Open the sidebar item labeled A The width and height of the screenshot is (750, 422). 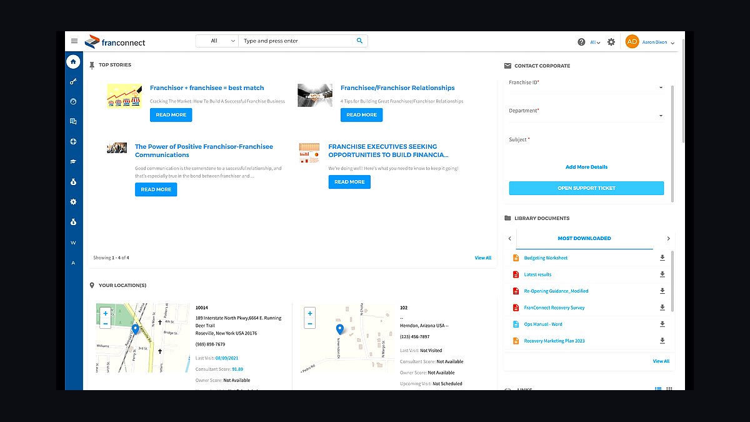coord(74,263)
